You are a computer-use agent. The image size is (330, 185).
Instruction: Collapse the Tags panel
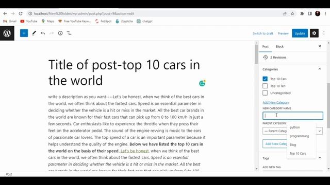320,158
